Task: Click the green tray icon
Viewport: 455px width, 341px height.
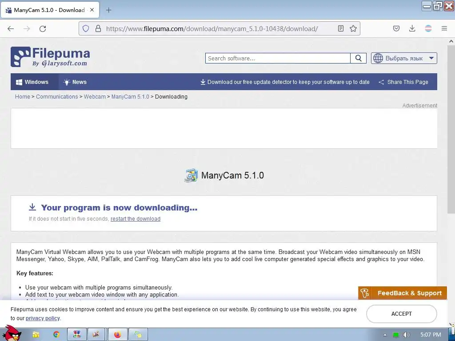Action: click(395, 335)
